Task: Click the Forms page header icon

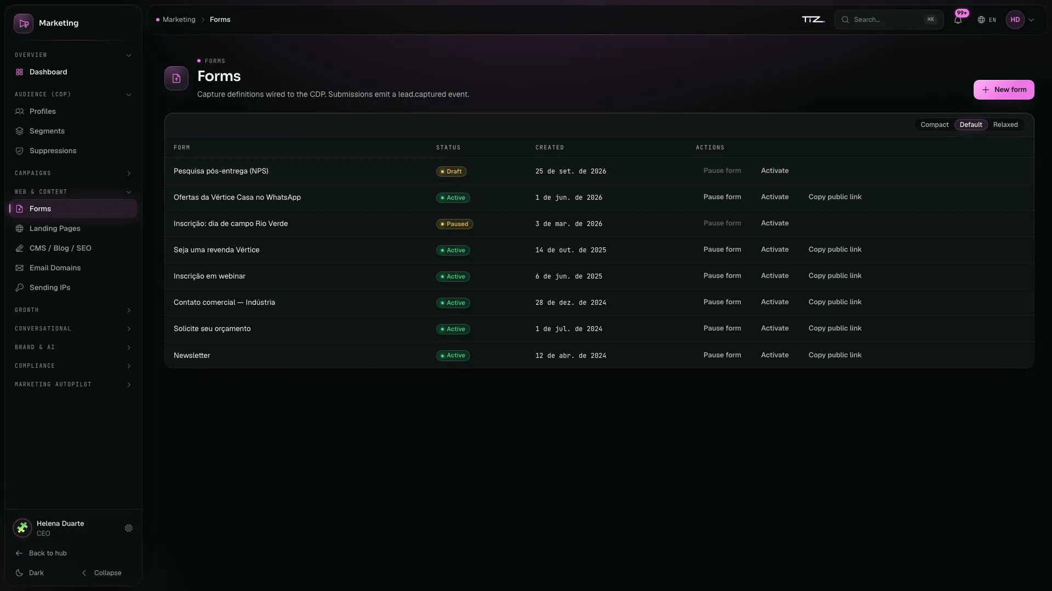Action: 176,78
